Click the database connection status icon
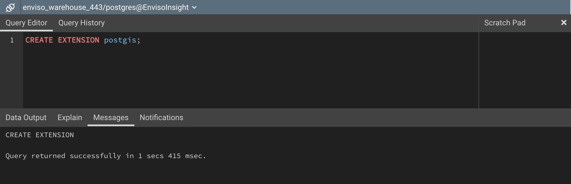 pos(10,7)
